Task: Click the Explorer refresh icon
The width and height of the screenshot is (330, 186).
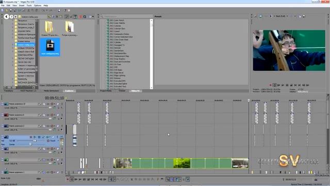Action: tap(53, 17)
